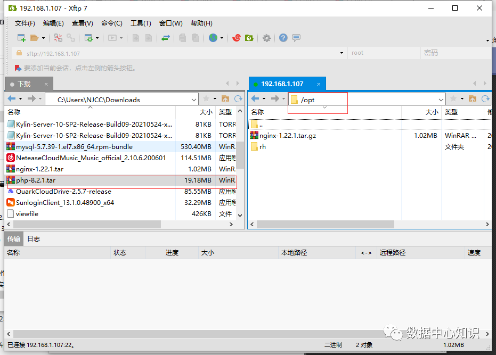The height and width of the screenshot is (355, 496).
Task: Switch to the 下载 local tab
Action: 24,84
